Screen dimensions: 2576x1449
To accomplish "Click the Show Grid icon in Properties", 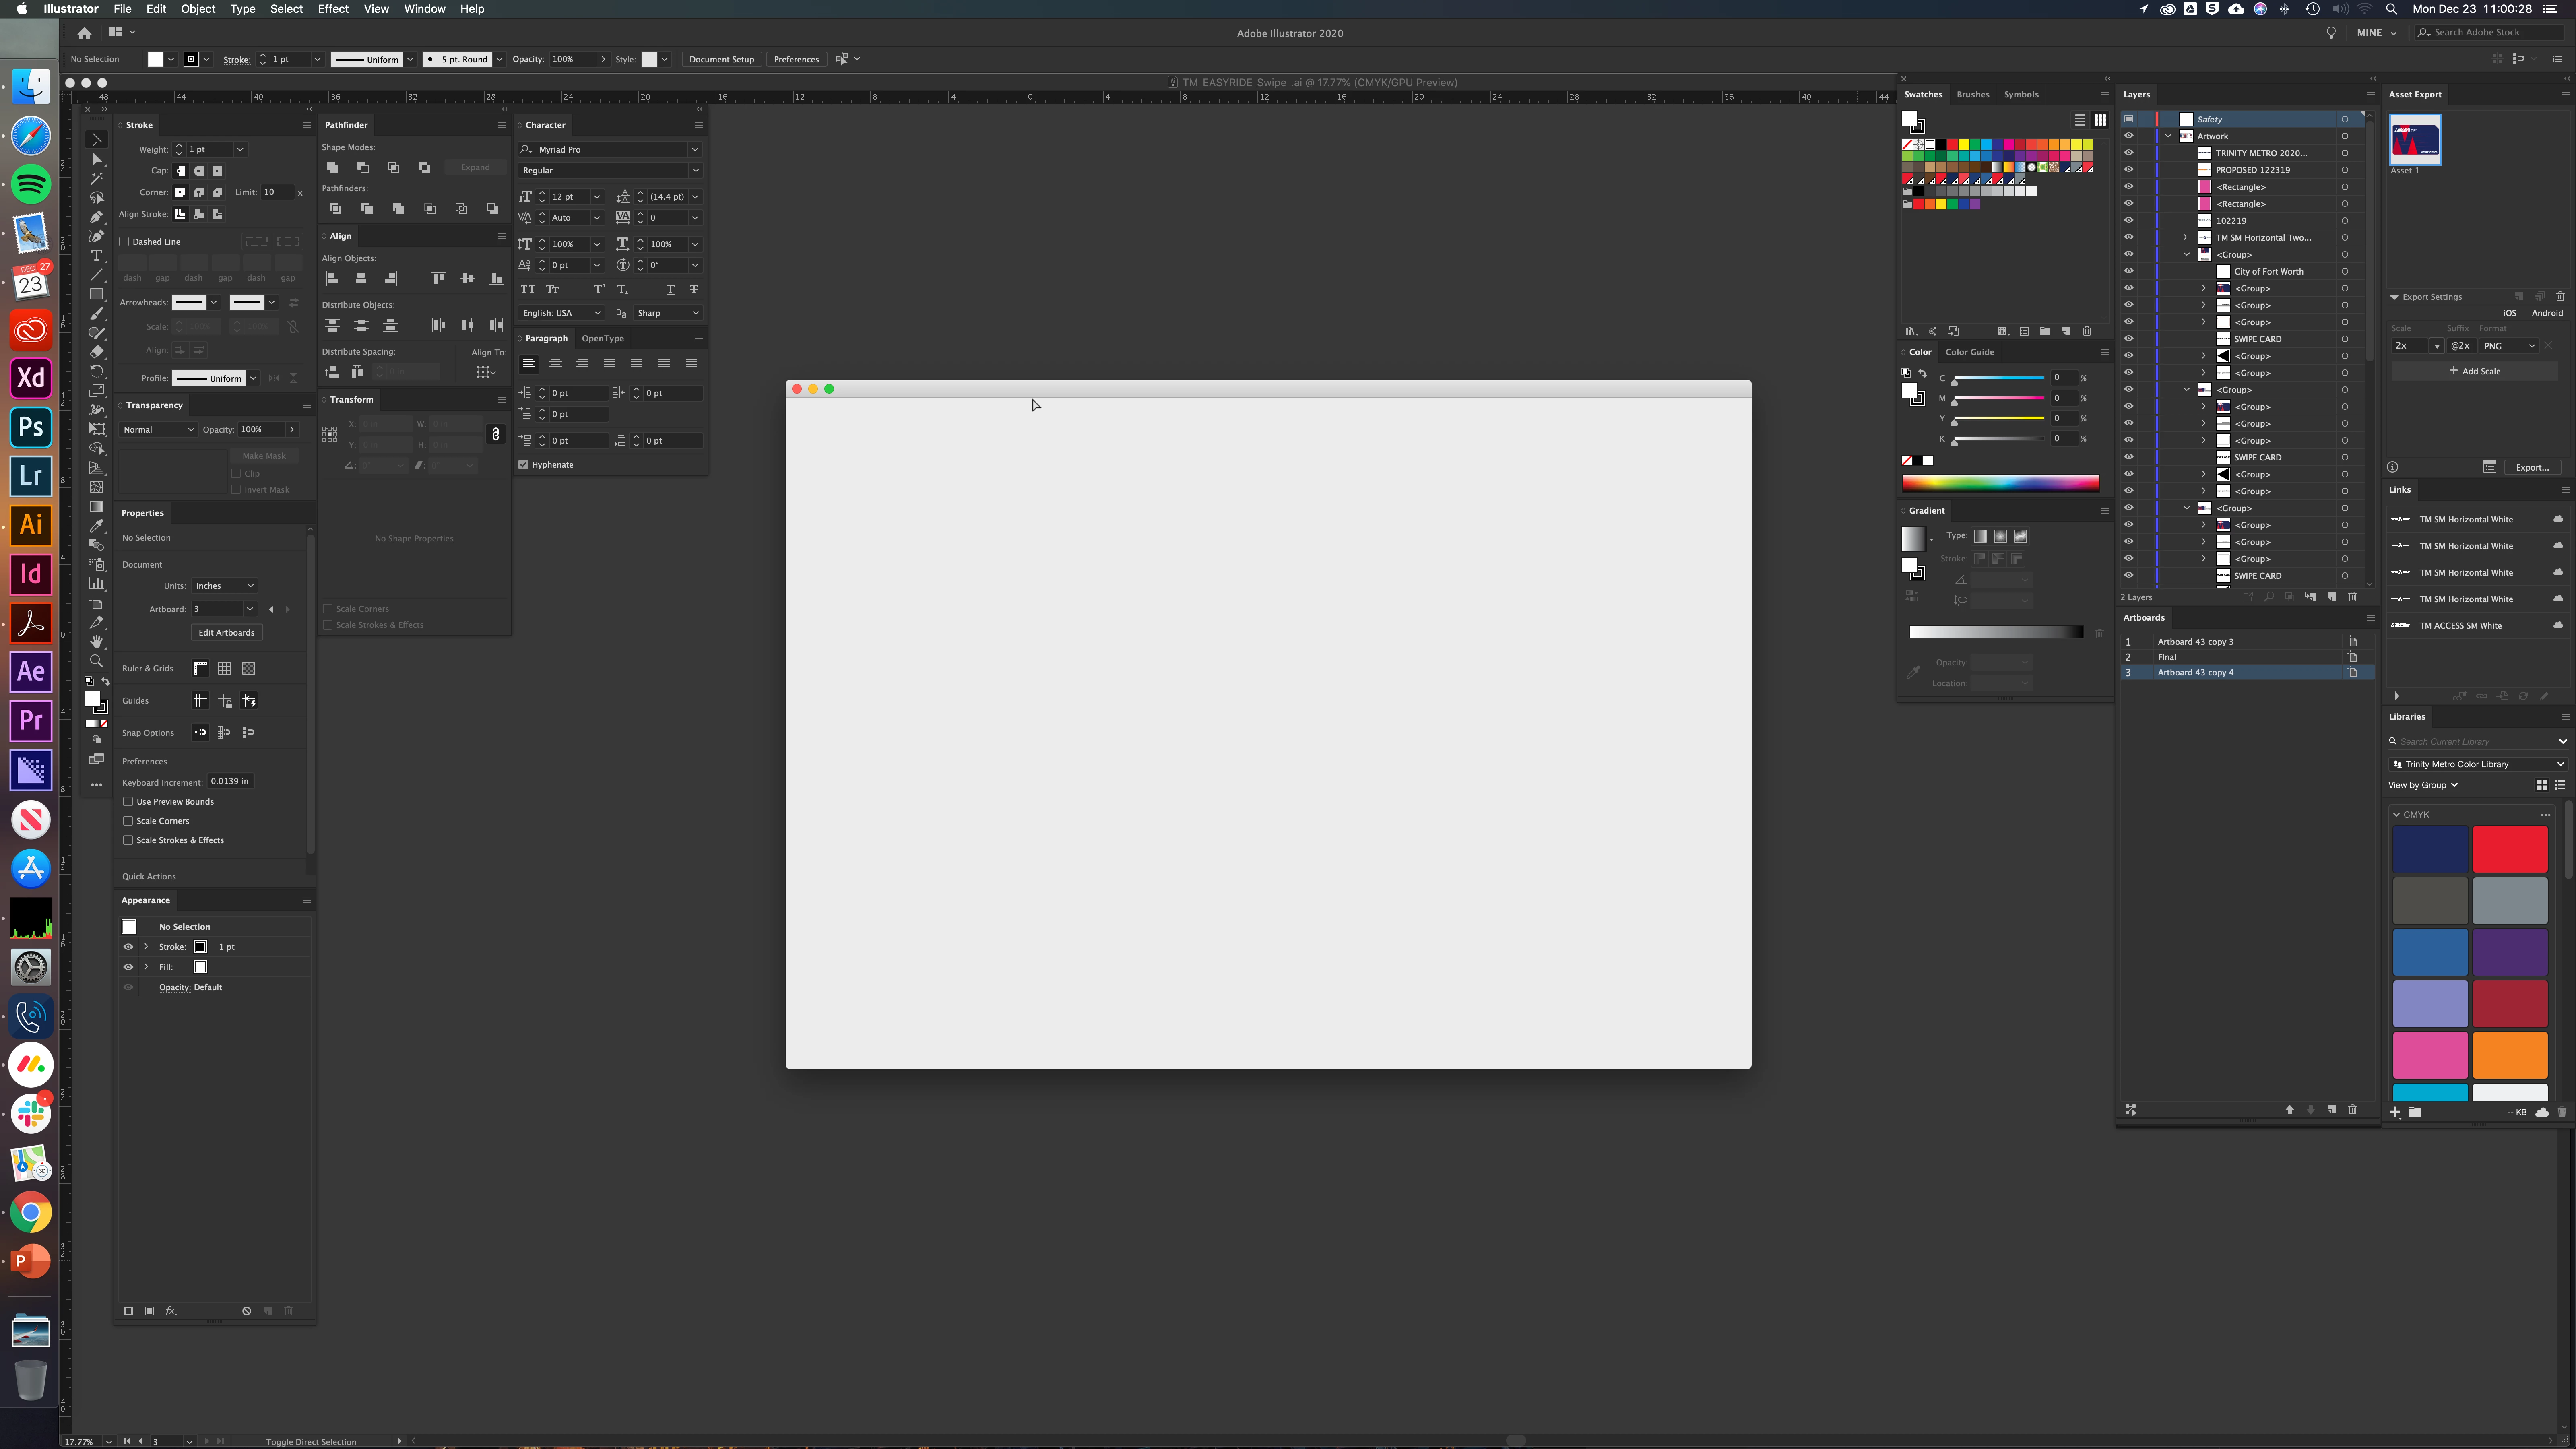I will click(x=225, y=668).
